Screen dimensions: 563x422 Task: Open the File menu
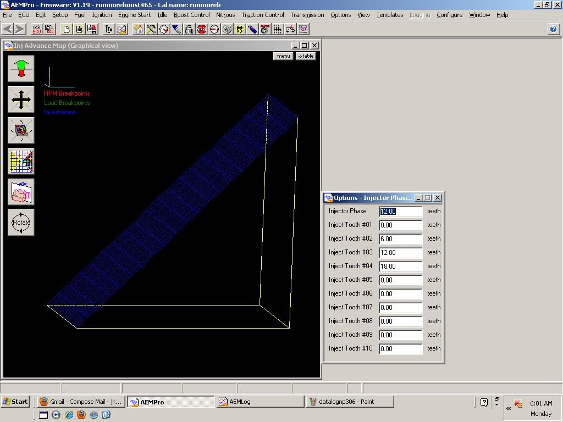pyautogui.click(x=7, y=15)
